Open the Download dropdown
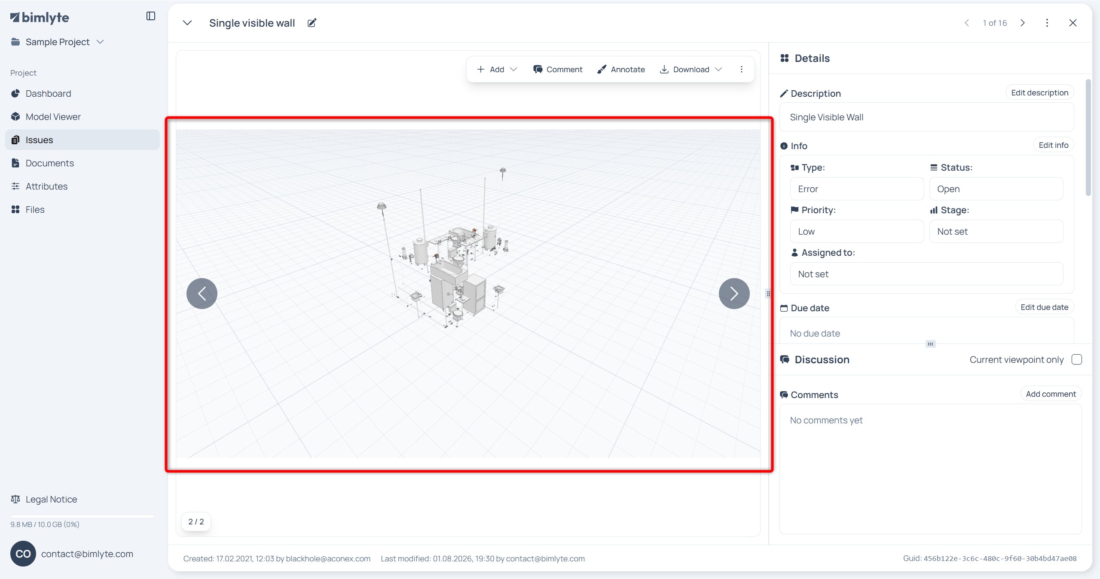The width and height of the screenshot is (1100, 579). [x=691, y=69]
